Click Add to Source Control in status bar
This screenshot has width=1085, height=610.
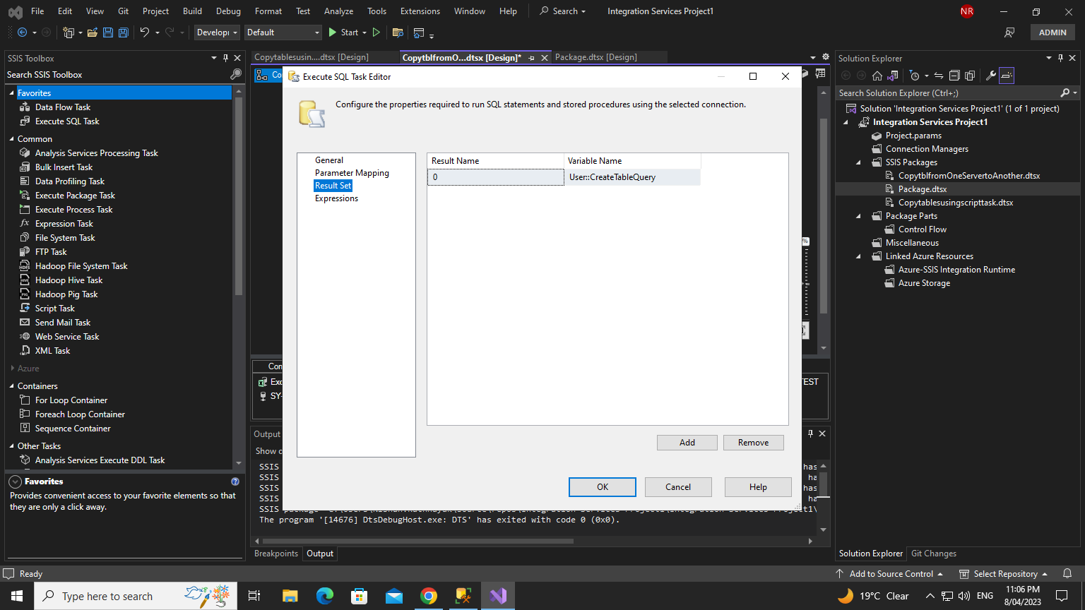click(889, 574)
